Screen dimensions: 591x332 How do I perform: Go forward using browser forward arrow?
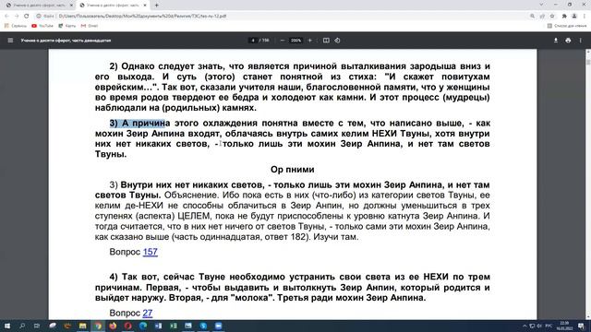pos(17,17)
